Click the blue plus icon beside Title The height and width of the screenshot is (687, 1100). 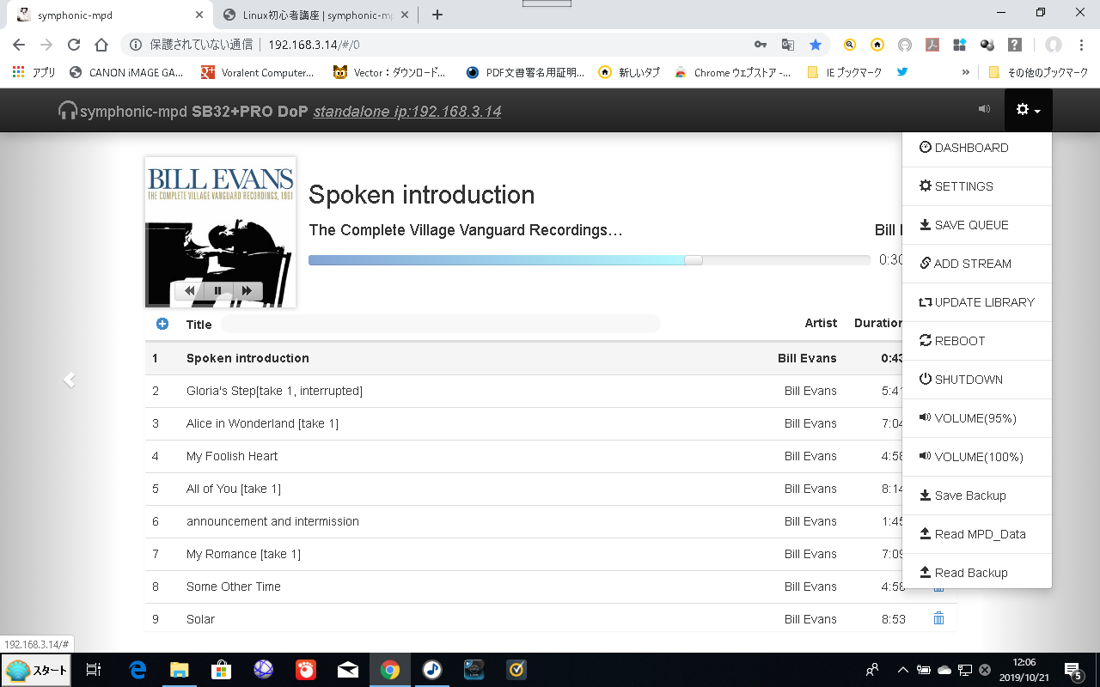pyautogui.click(x=162, y=324)
